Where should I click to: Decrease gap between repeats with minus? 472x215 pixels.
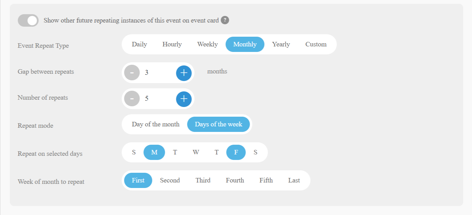pos(132,73)
